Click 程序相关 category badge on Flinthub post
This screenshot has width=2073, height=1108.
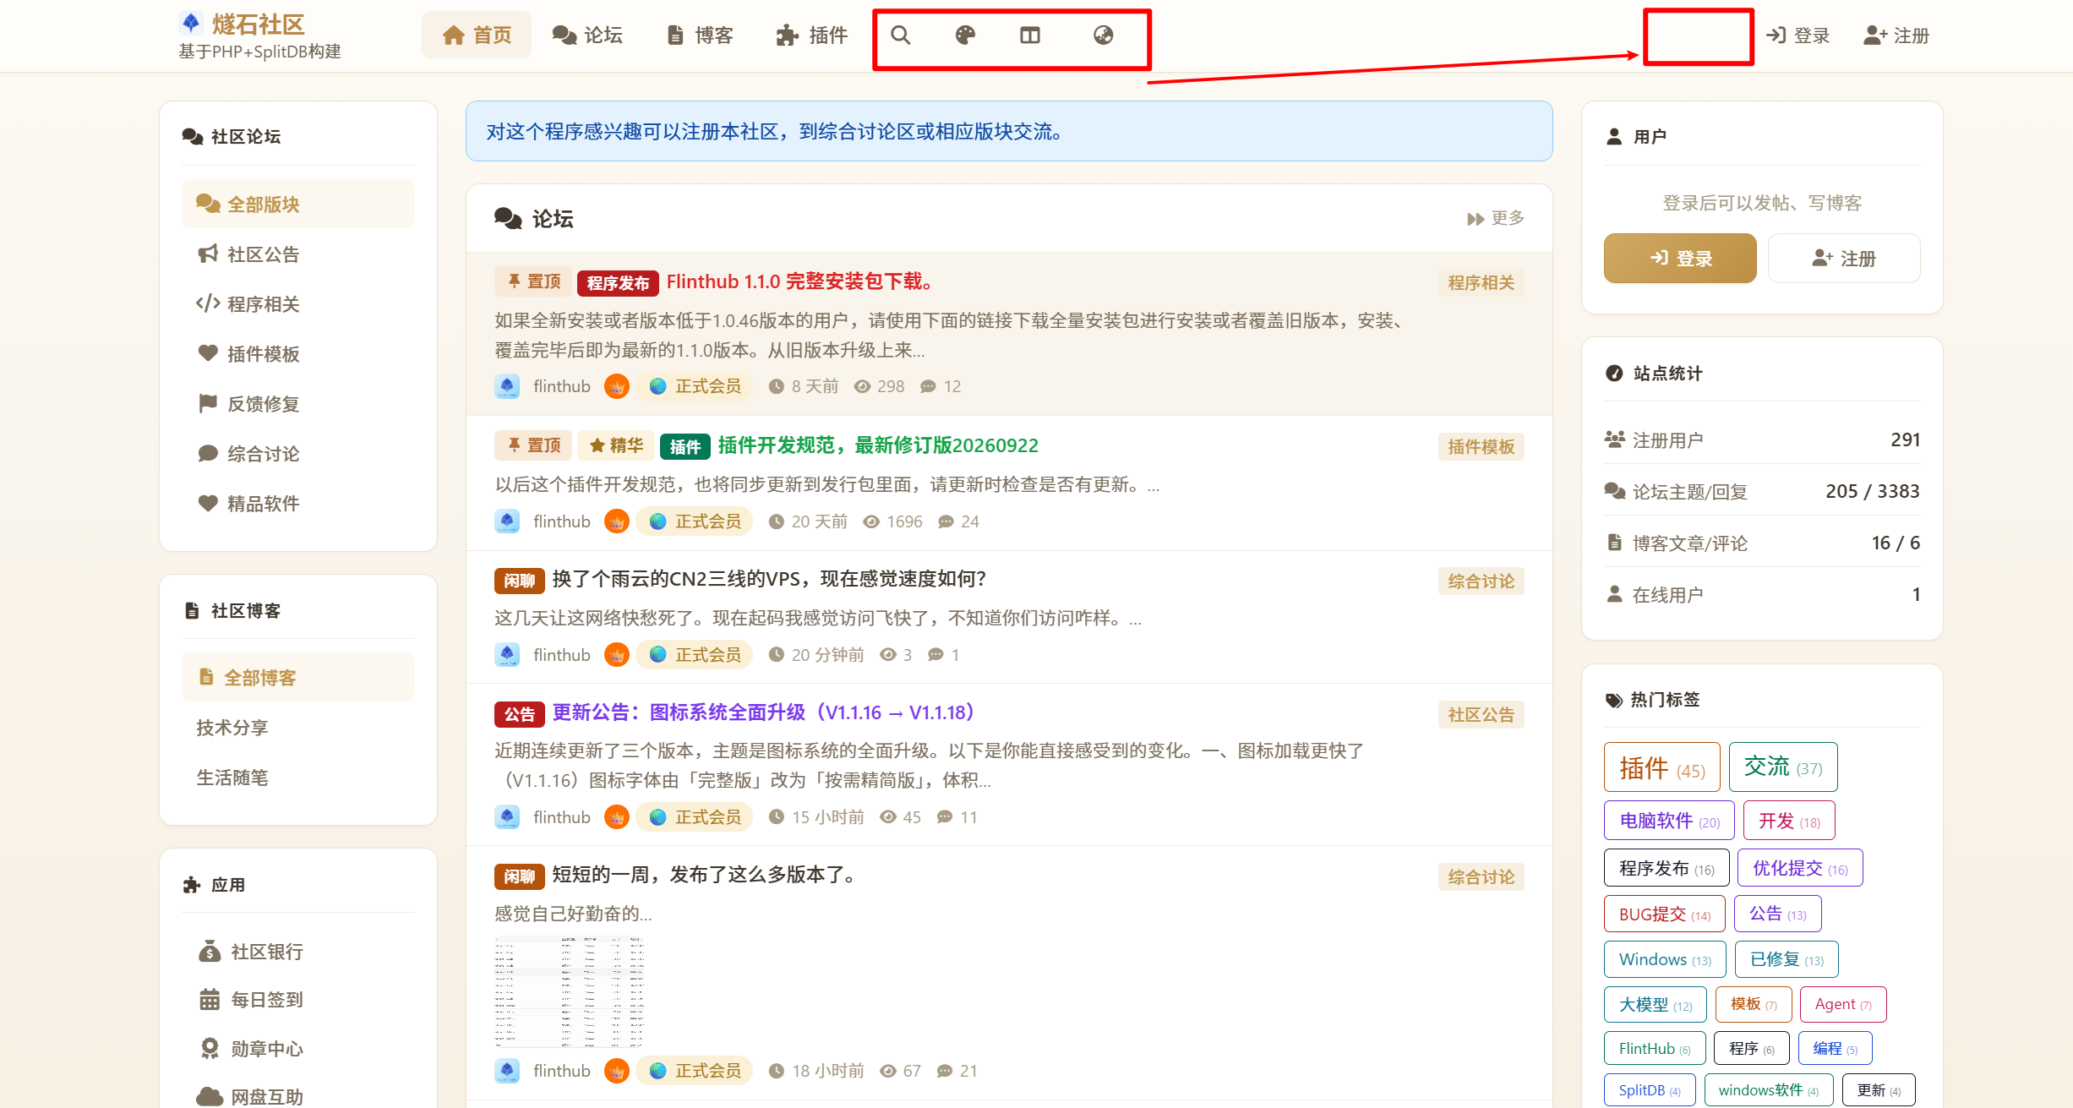(1481, 283)
